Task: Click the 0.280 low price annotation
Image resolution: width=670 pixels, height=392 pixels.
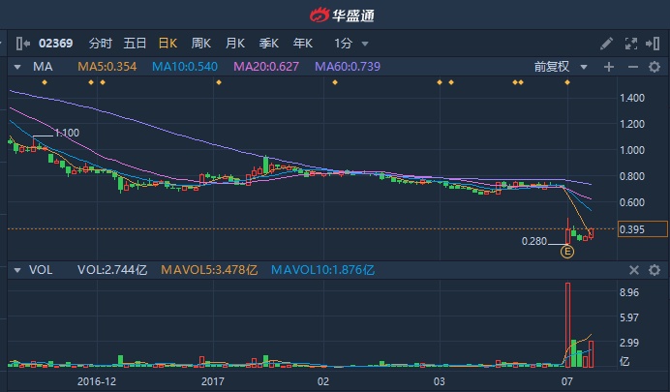Action: (534, 241)
